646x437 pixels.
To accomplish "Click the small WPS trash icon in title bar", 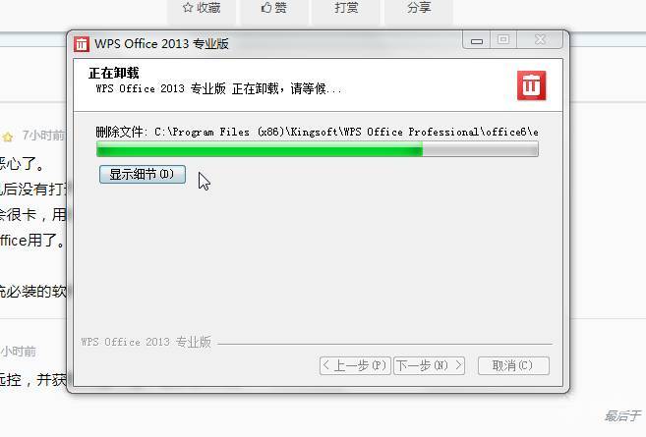I will pyautogui.click(x=82, y=44).
